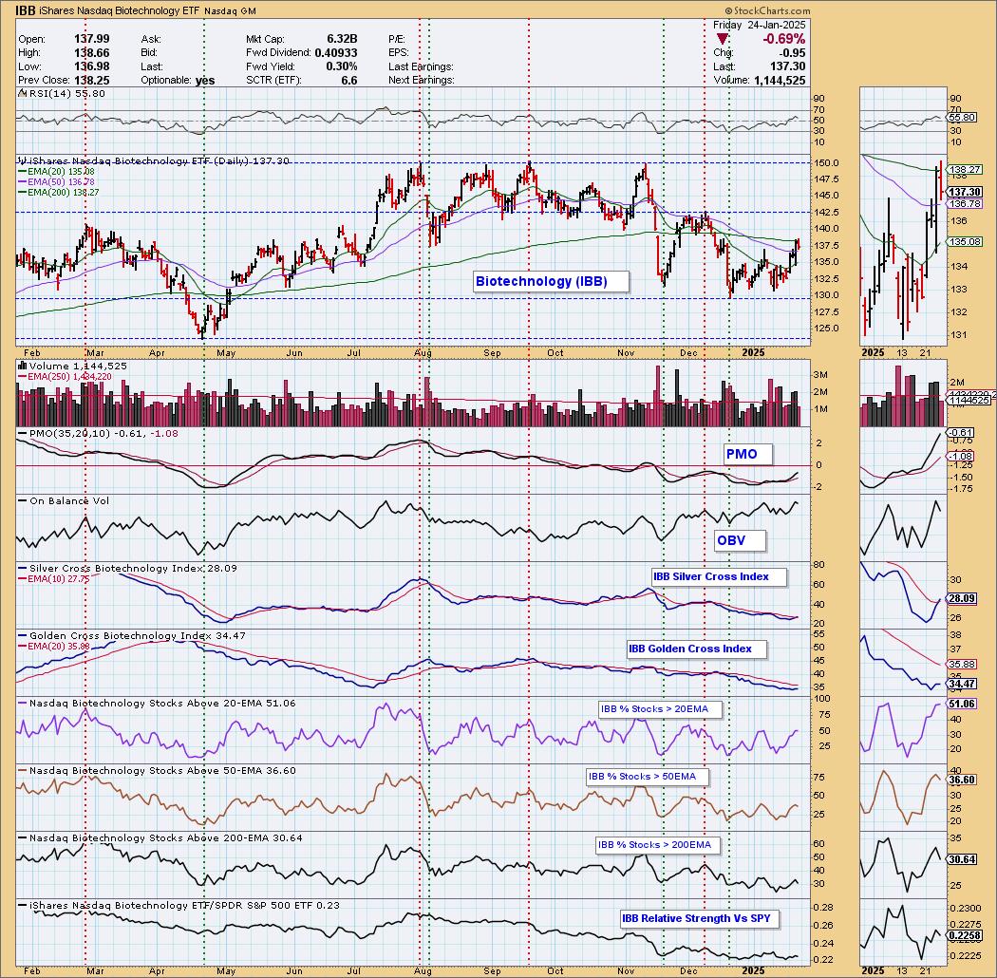The width and height of the screenshot is (997, 978).
Task: Select the PMO label box
Action: 742,454
